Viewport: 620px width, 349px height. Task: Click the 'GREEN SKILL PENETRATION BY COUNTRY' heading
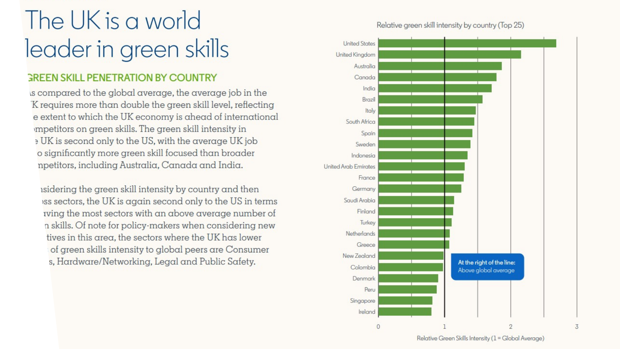pos(122,78)
